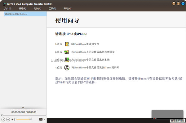Image resolution: width=186 pixels, height=123 pixels.
Task: Click the playback progress seek bar
Action: 24,115
